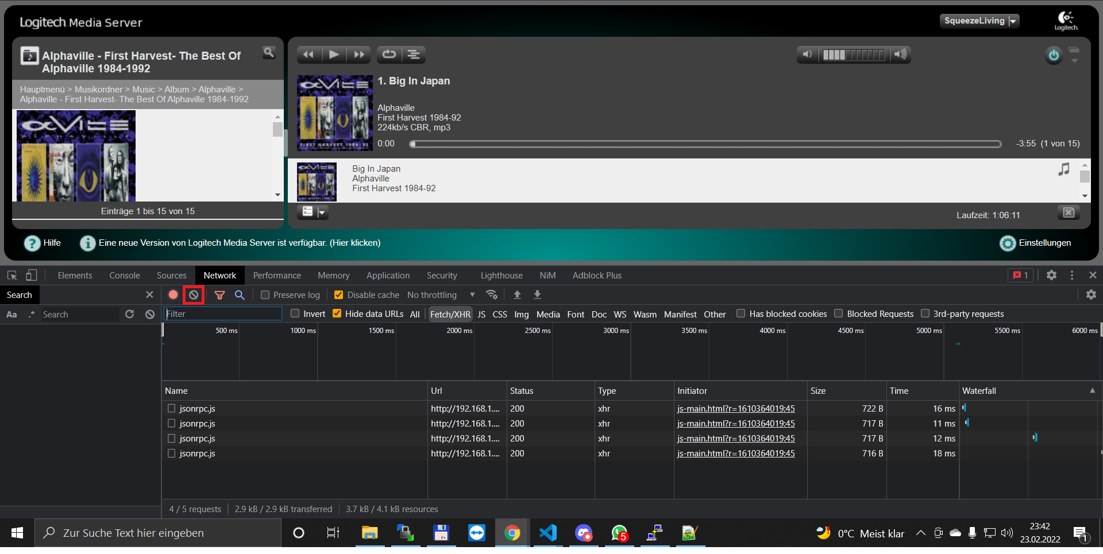This screenshot has width=1103, height=554.
Task: Toggle Invert filter checkbox
Action: click(295, 313)
